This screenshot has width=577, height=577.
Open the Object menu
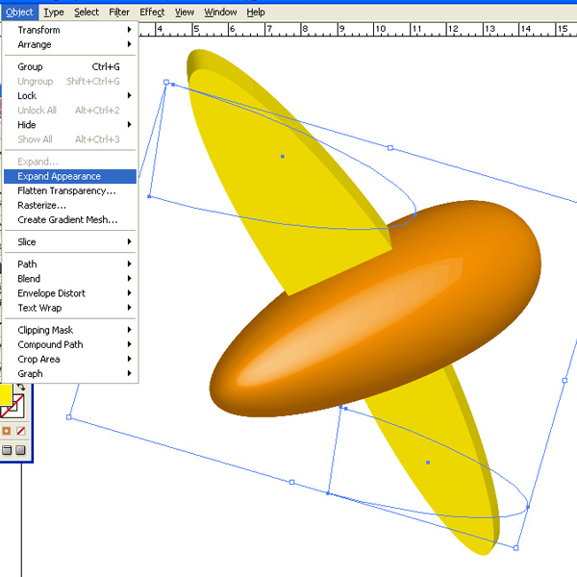pyautogui.click(x=19, y=13)
